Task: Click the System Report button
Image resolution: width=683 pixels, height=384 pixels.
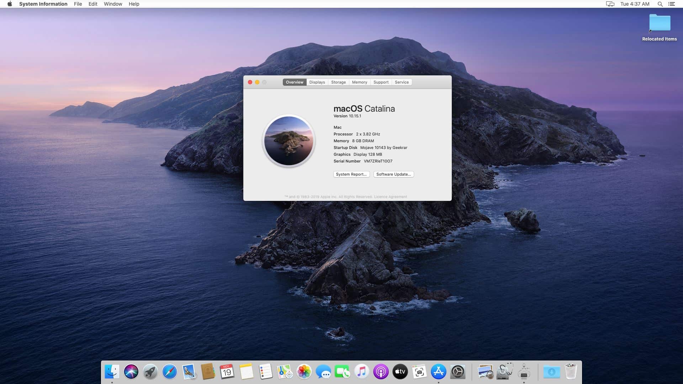Action: click(x=351, y=174)
